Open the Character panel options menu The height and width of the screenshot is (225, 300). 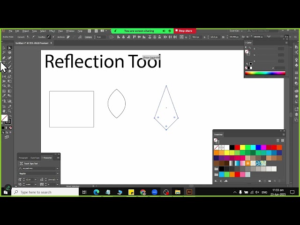[x=58, y=158]
